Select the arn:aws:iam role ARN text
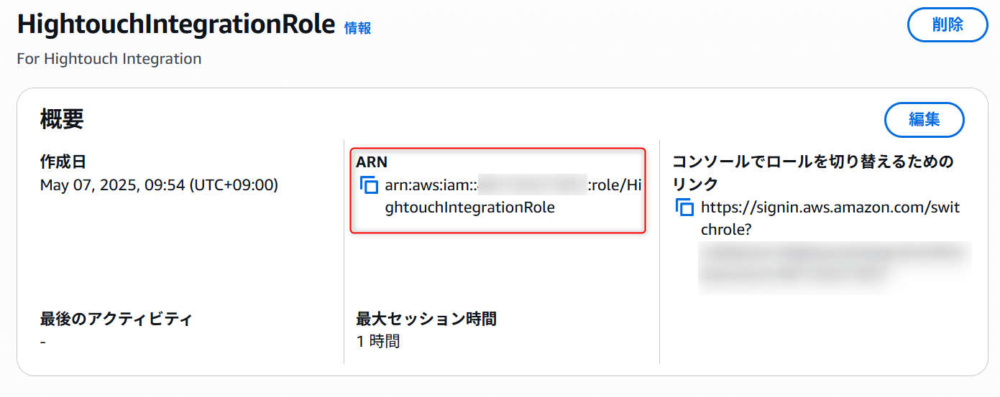 pyautogui.click(x=513, y=196)
